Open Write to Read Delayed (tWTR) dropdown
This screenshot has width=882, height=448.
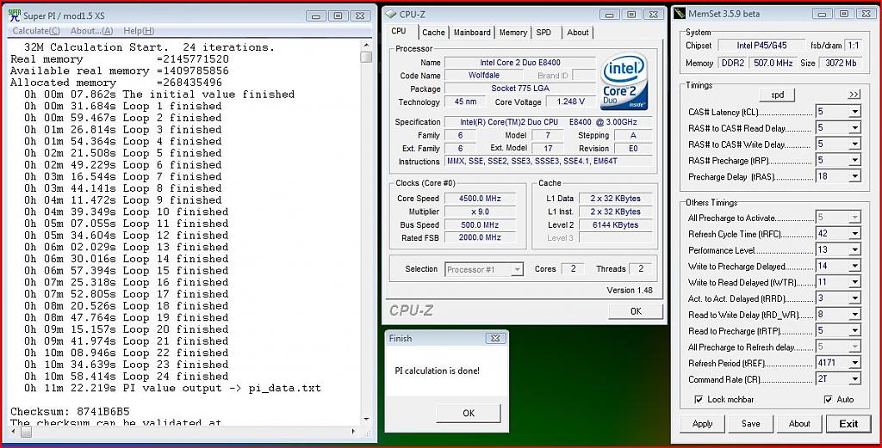(x=855, y=282)
